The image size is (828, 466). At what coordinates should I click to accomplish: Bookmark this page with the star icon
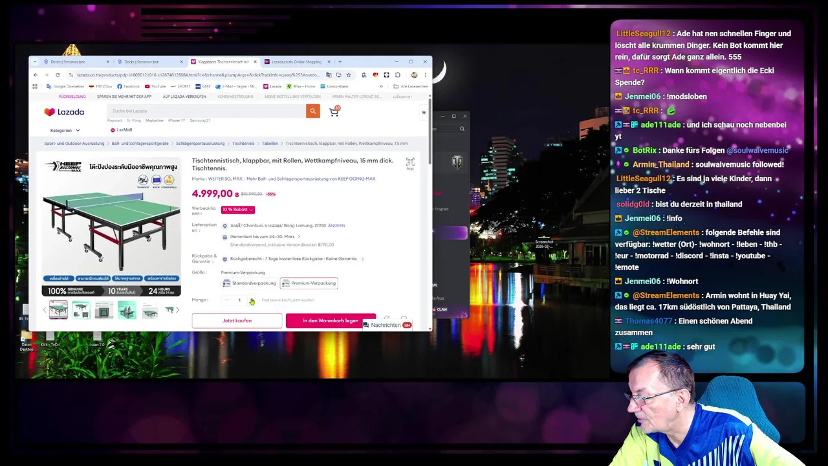tap(348, 75)
